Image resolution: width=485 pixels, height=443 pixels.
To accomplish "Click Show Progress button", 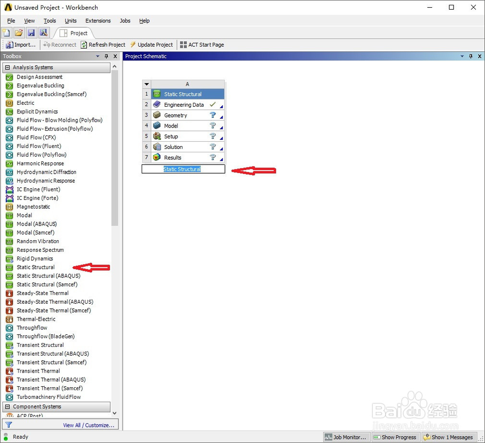I will click(x=396, y=437).
